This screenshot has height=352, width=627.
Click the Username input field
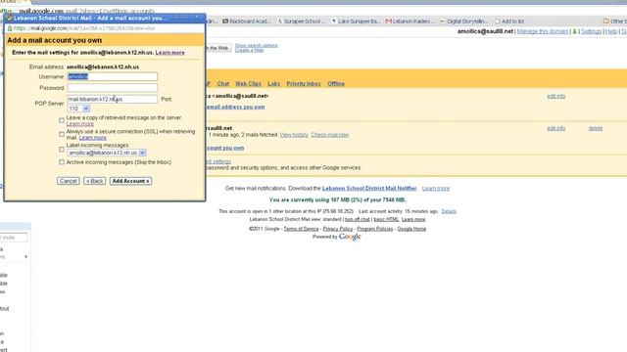point(112,76)
